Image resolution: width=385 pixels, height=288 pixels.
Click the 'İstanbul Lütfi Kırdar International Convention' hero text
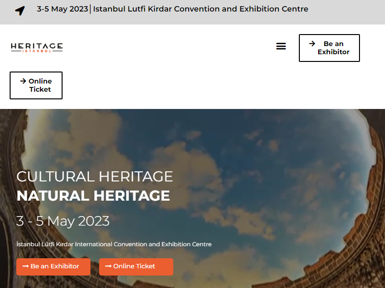[x=114, y=244]
